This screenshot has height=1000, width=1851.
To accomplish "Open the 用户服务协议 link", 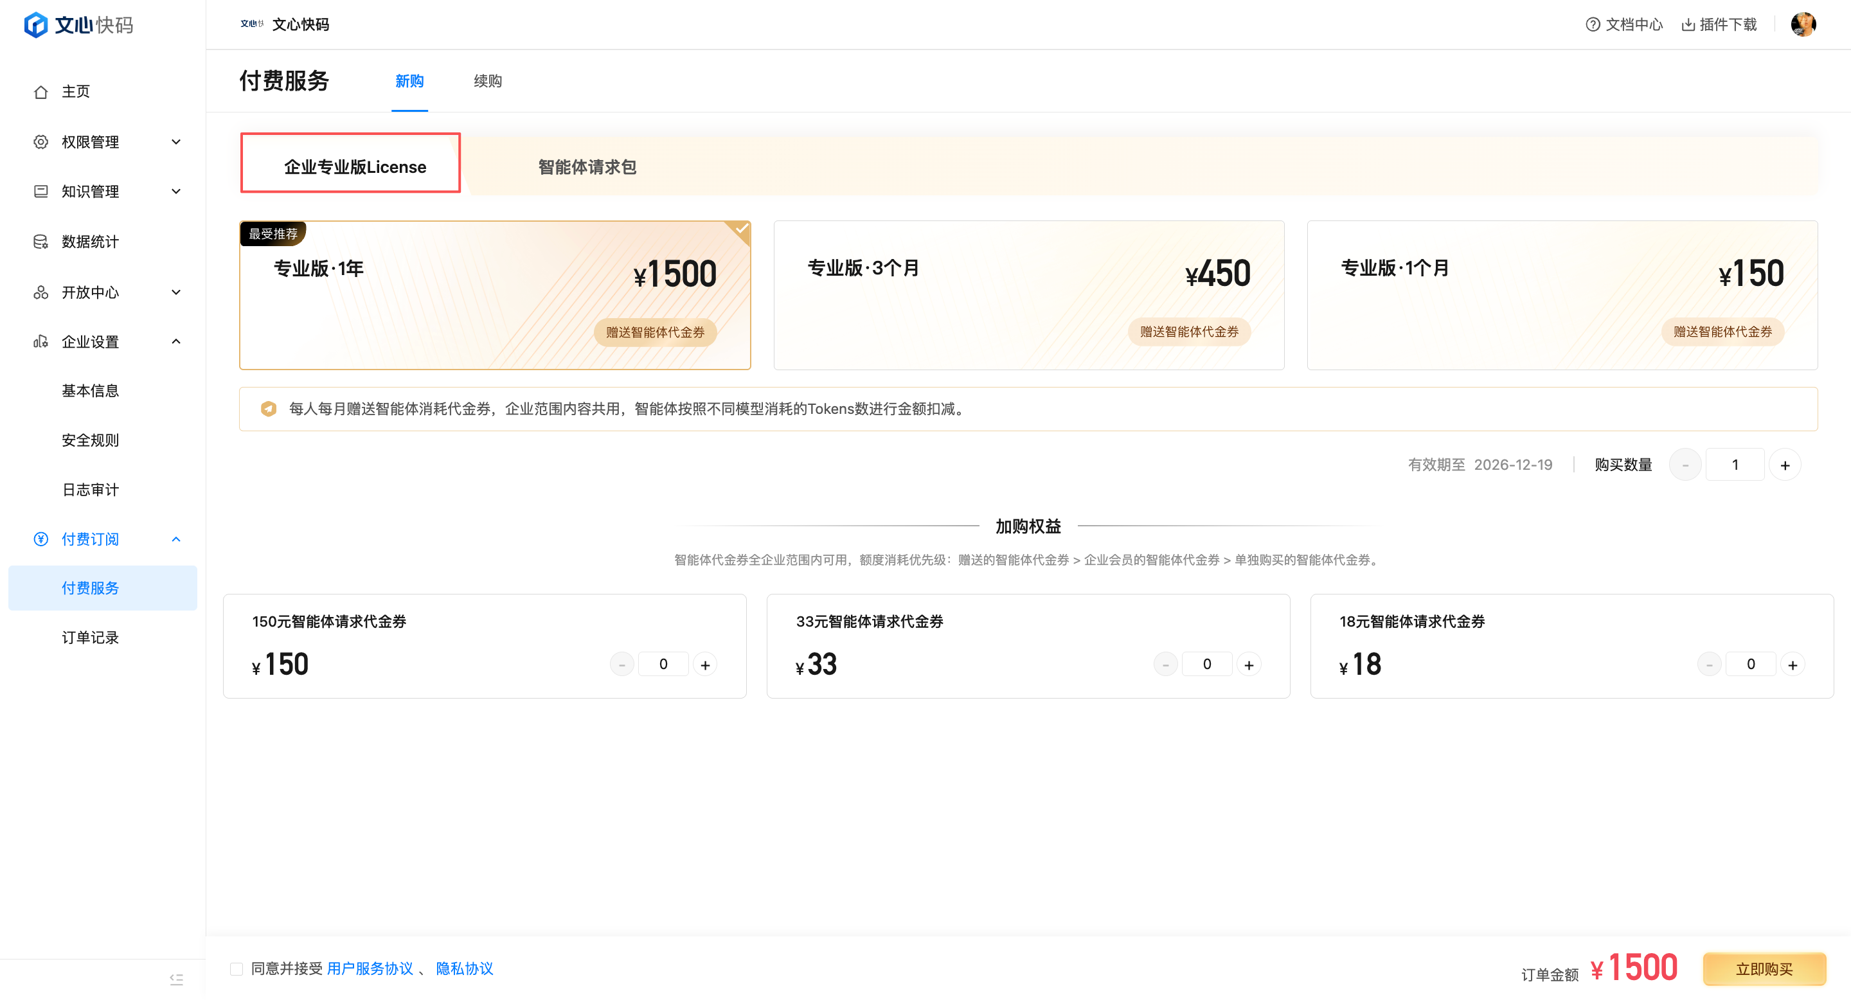I will [370, 969].
